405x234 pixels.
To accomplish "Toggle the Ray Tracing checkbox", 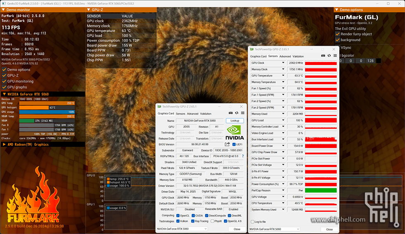I will pyautogui.click(x=193, y=221).
